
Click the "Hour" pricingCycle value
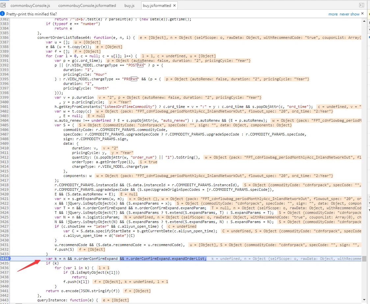pyautogui.click(x=100, y=75)
